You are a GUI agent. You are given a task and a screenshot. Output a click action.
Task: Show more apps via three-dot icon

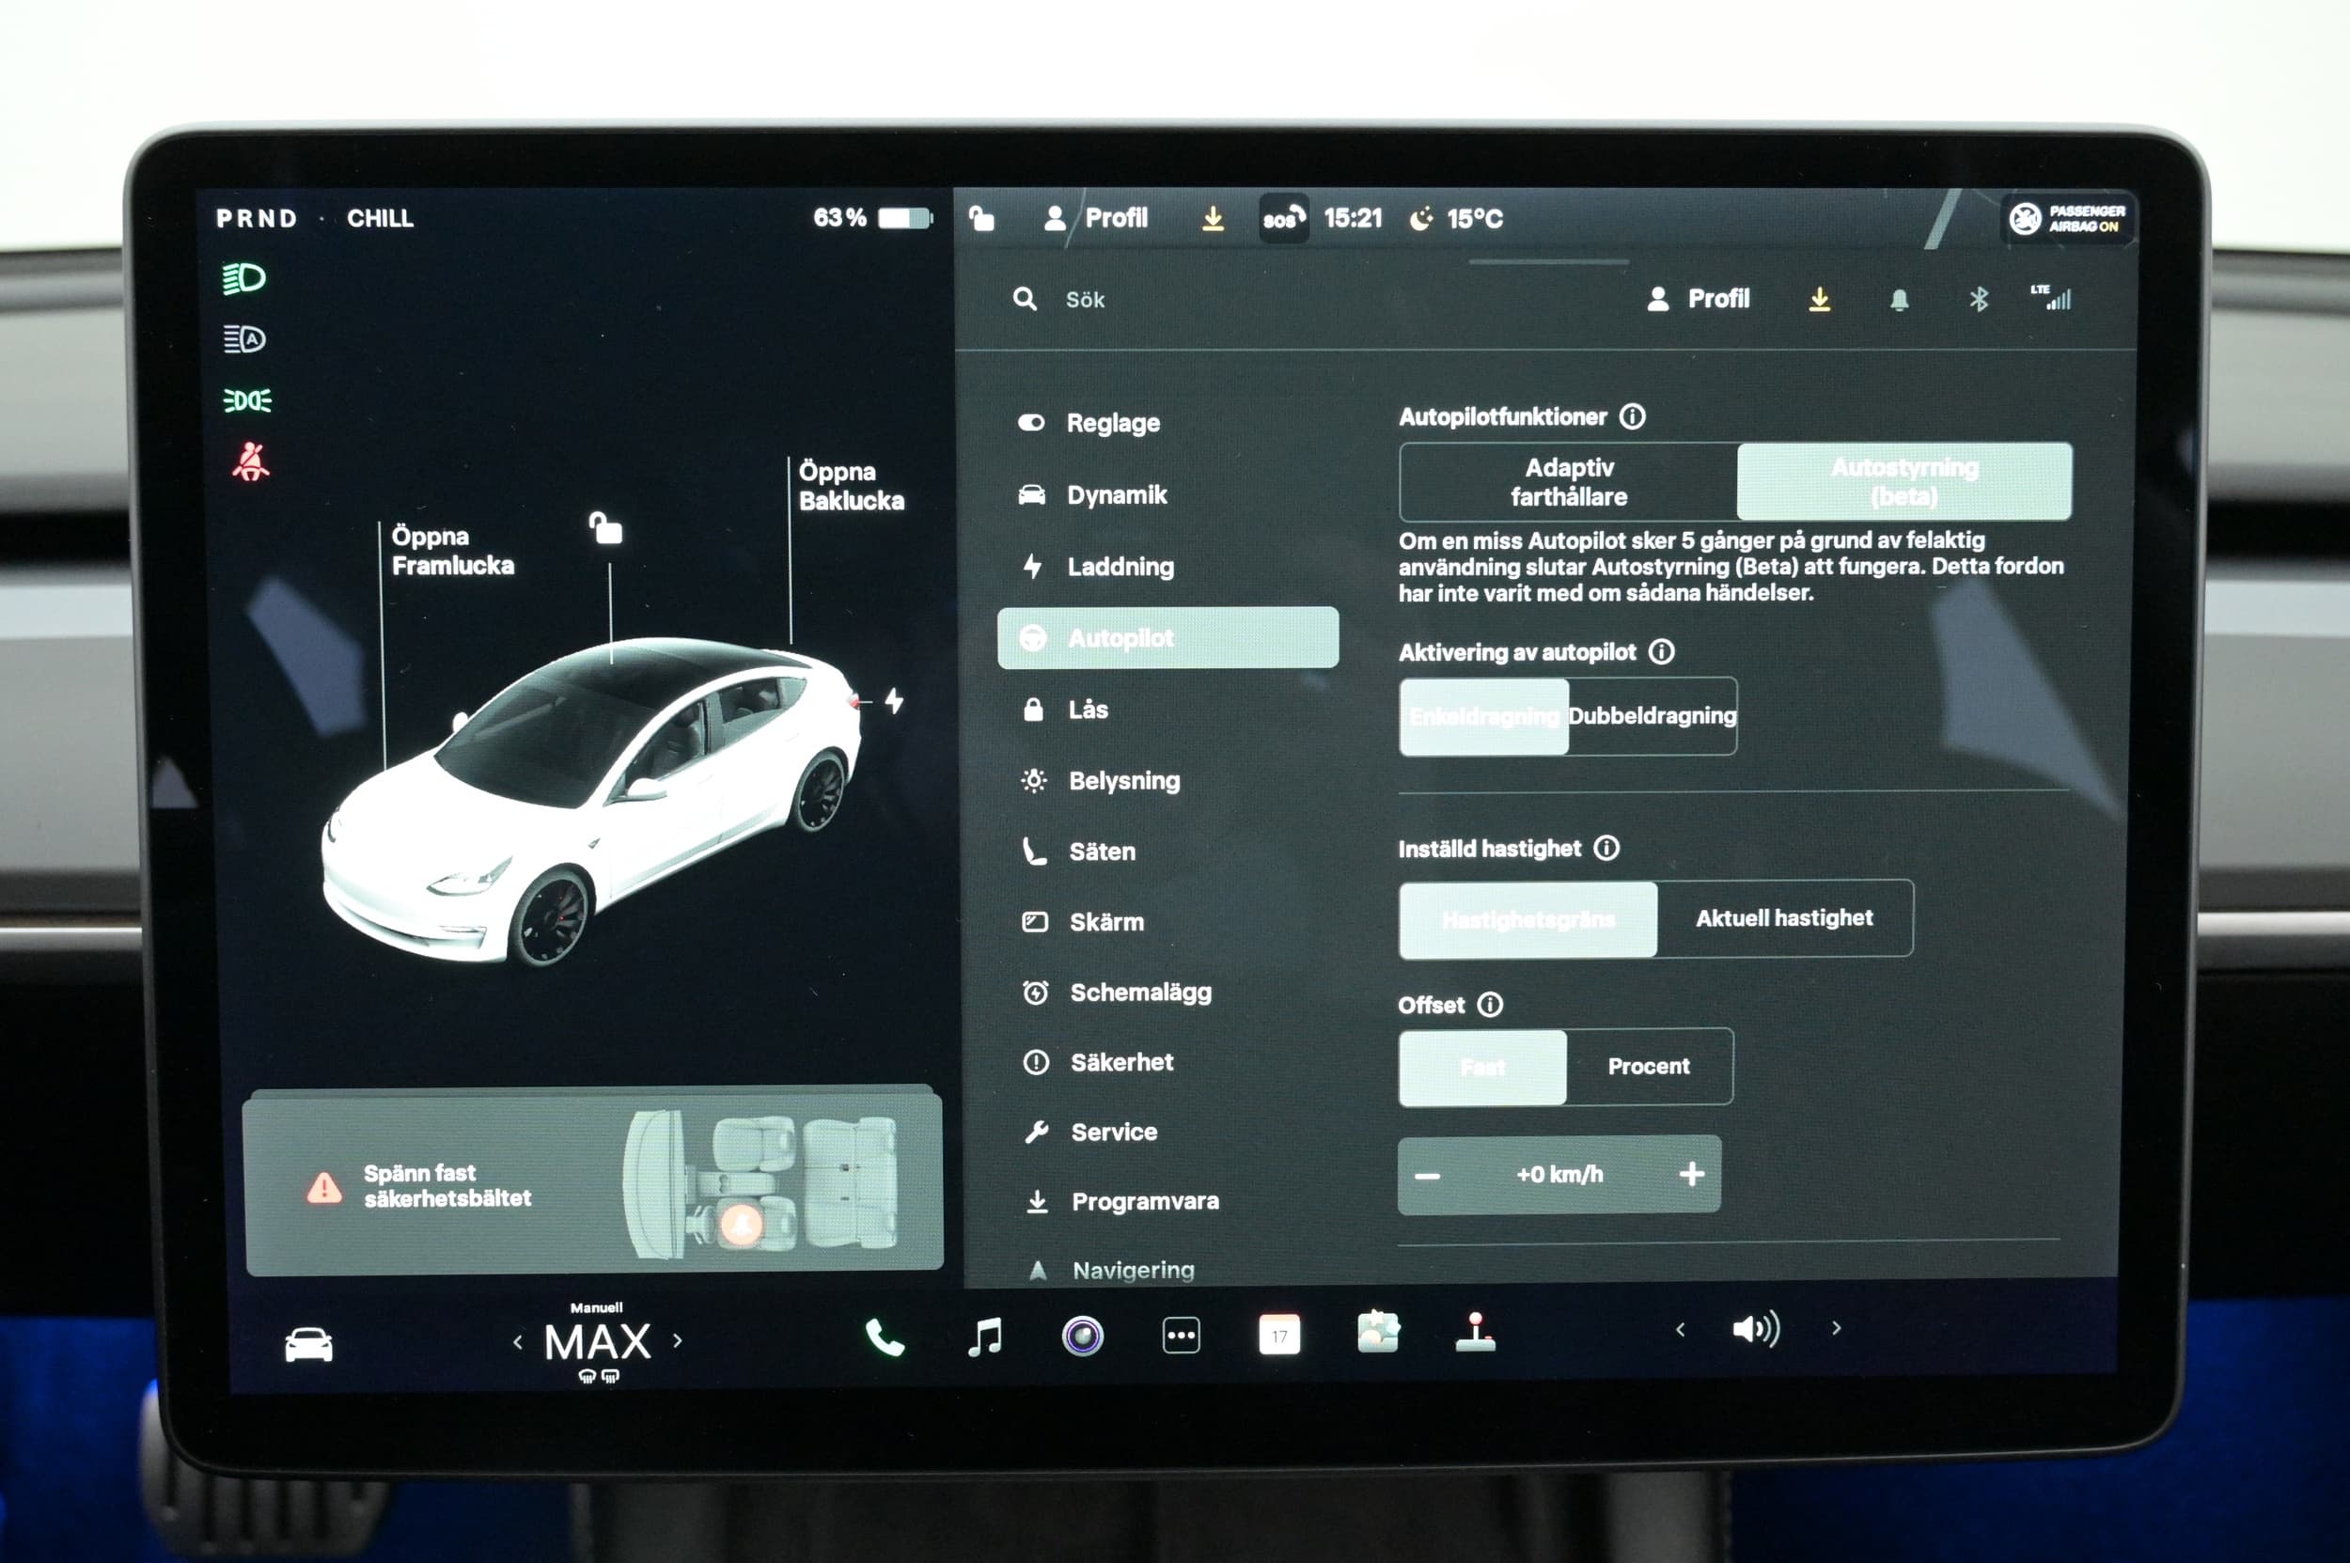[1181, 1336]
